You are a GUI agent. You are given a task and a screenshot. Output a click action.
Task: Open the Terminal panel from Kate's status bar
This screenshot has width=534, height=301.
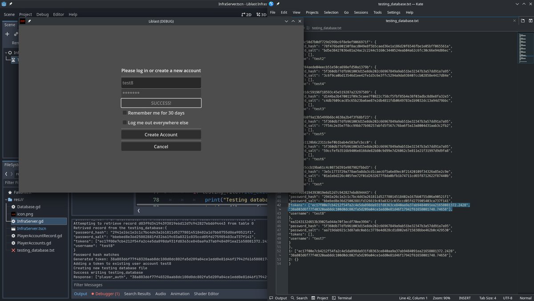tap(342, 298)
